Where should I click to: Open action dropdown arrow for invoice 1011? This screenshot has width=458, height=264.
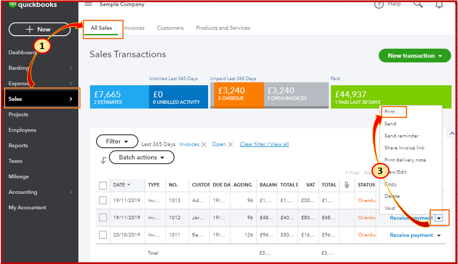click(439, 236)
